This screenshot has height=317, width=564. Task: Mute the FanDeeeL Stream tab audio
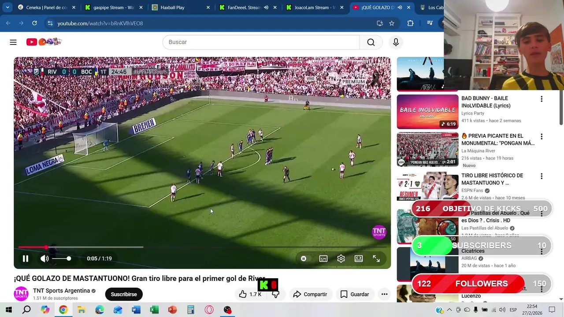(x=266, y=7)
